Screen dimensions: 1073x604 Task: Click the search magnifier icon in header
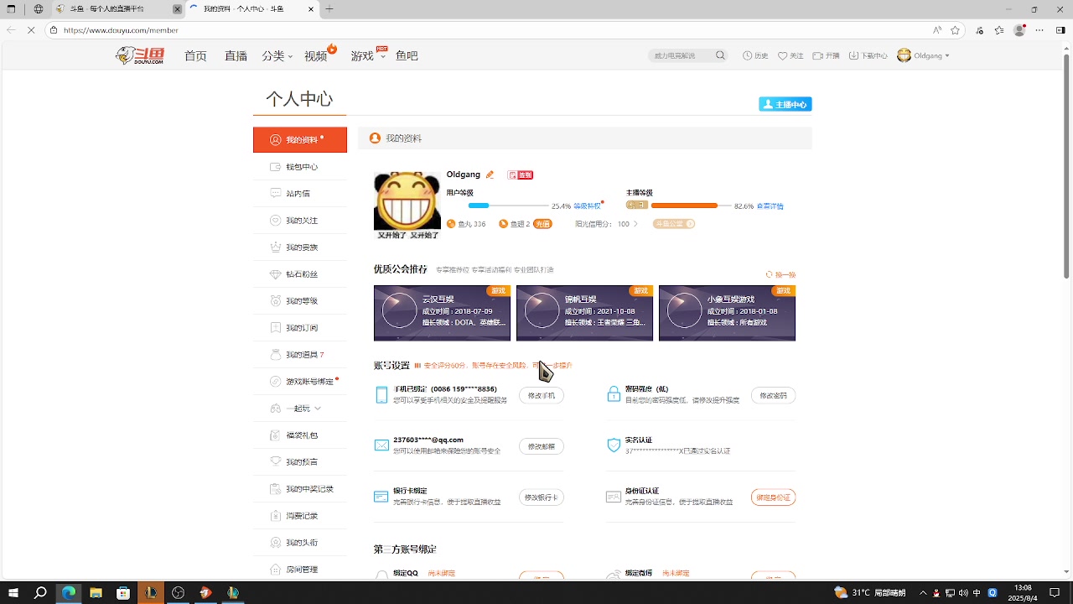[x=720, y=55]
